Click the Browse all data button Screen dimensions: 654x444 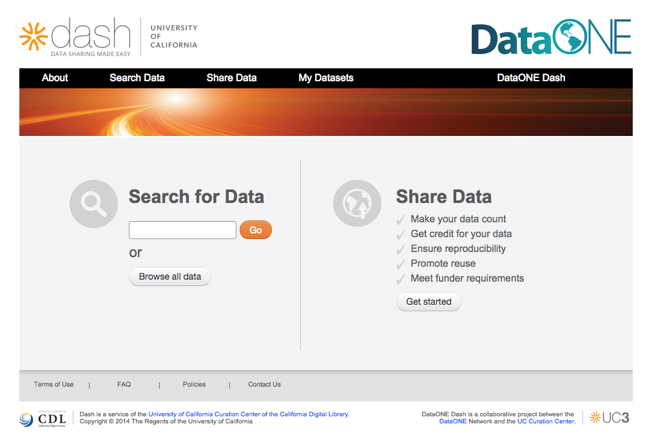click(x=169, y=276)
